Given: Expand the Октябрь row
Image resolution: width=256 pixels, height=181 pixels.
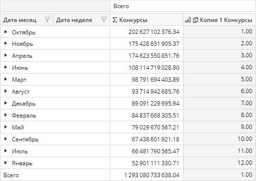Looking at the screenshot, I should click(x=6, y=32).
